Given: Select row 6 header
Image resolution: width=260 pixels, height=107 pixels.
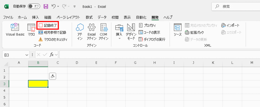Looking at the screenshot, I should 5,104.
